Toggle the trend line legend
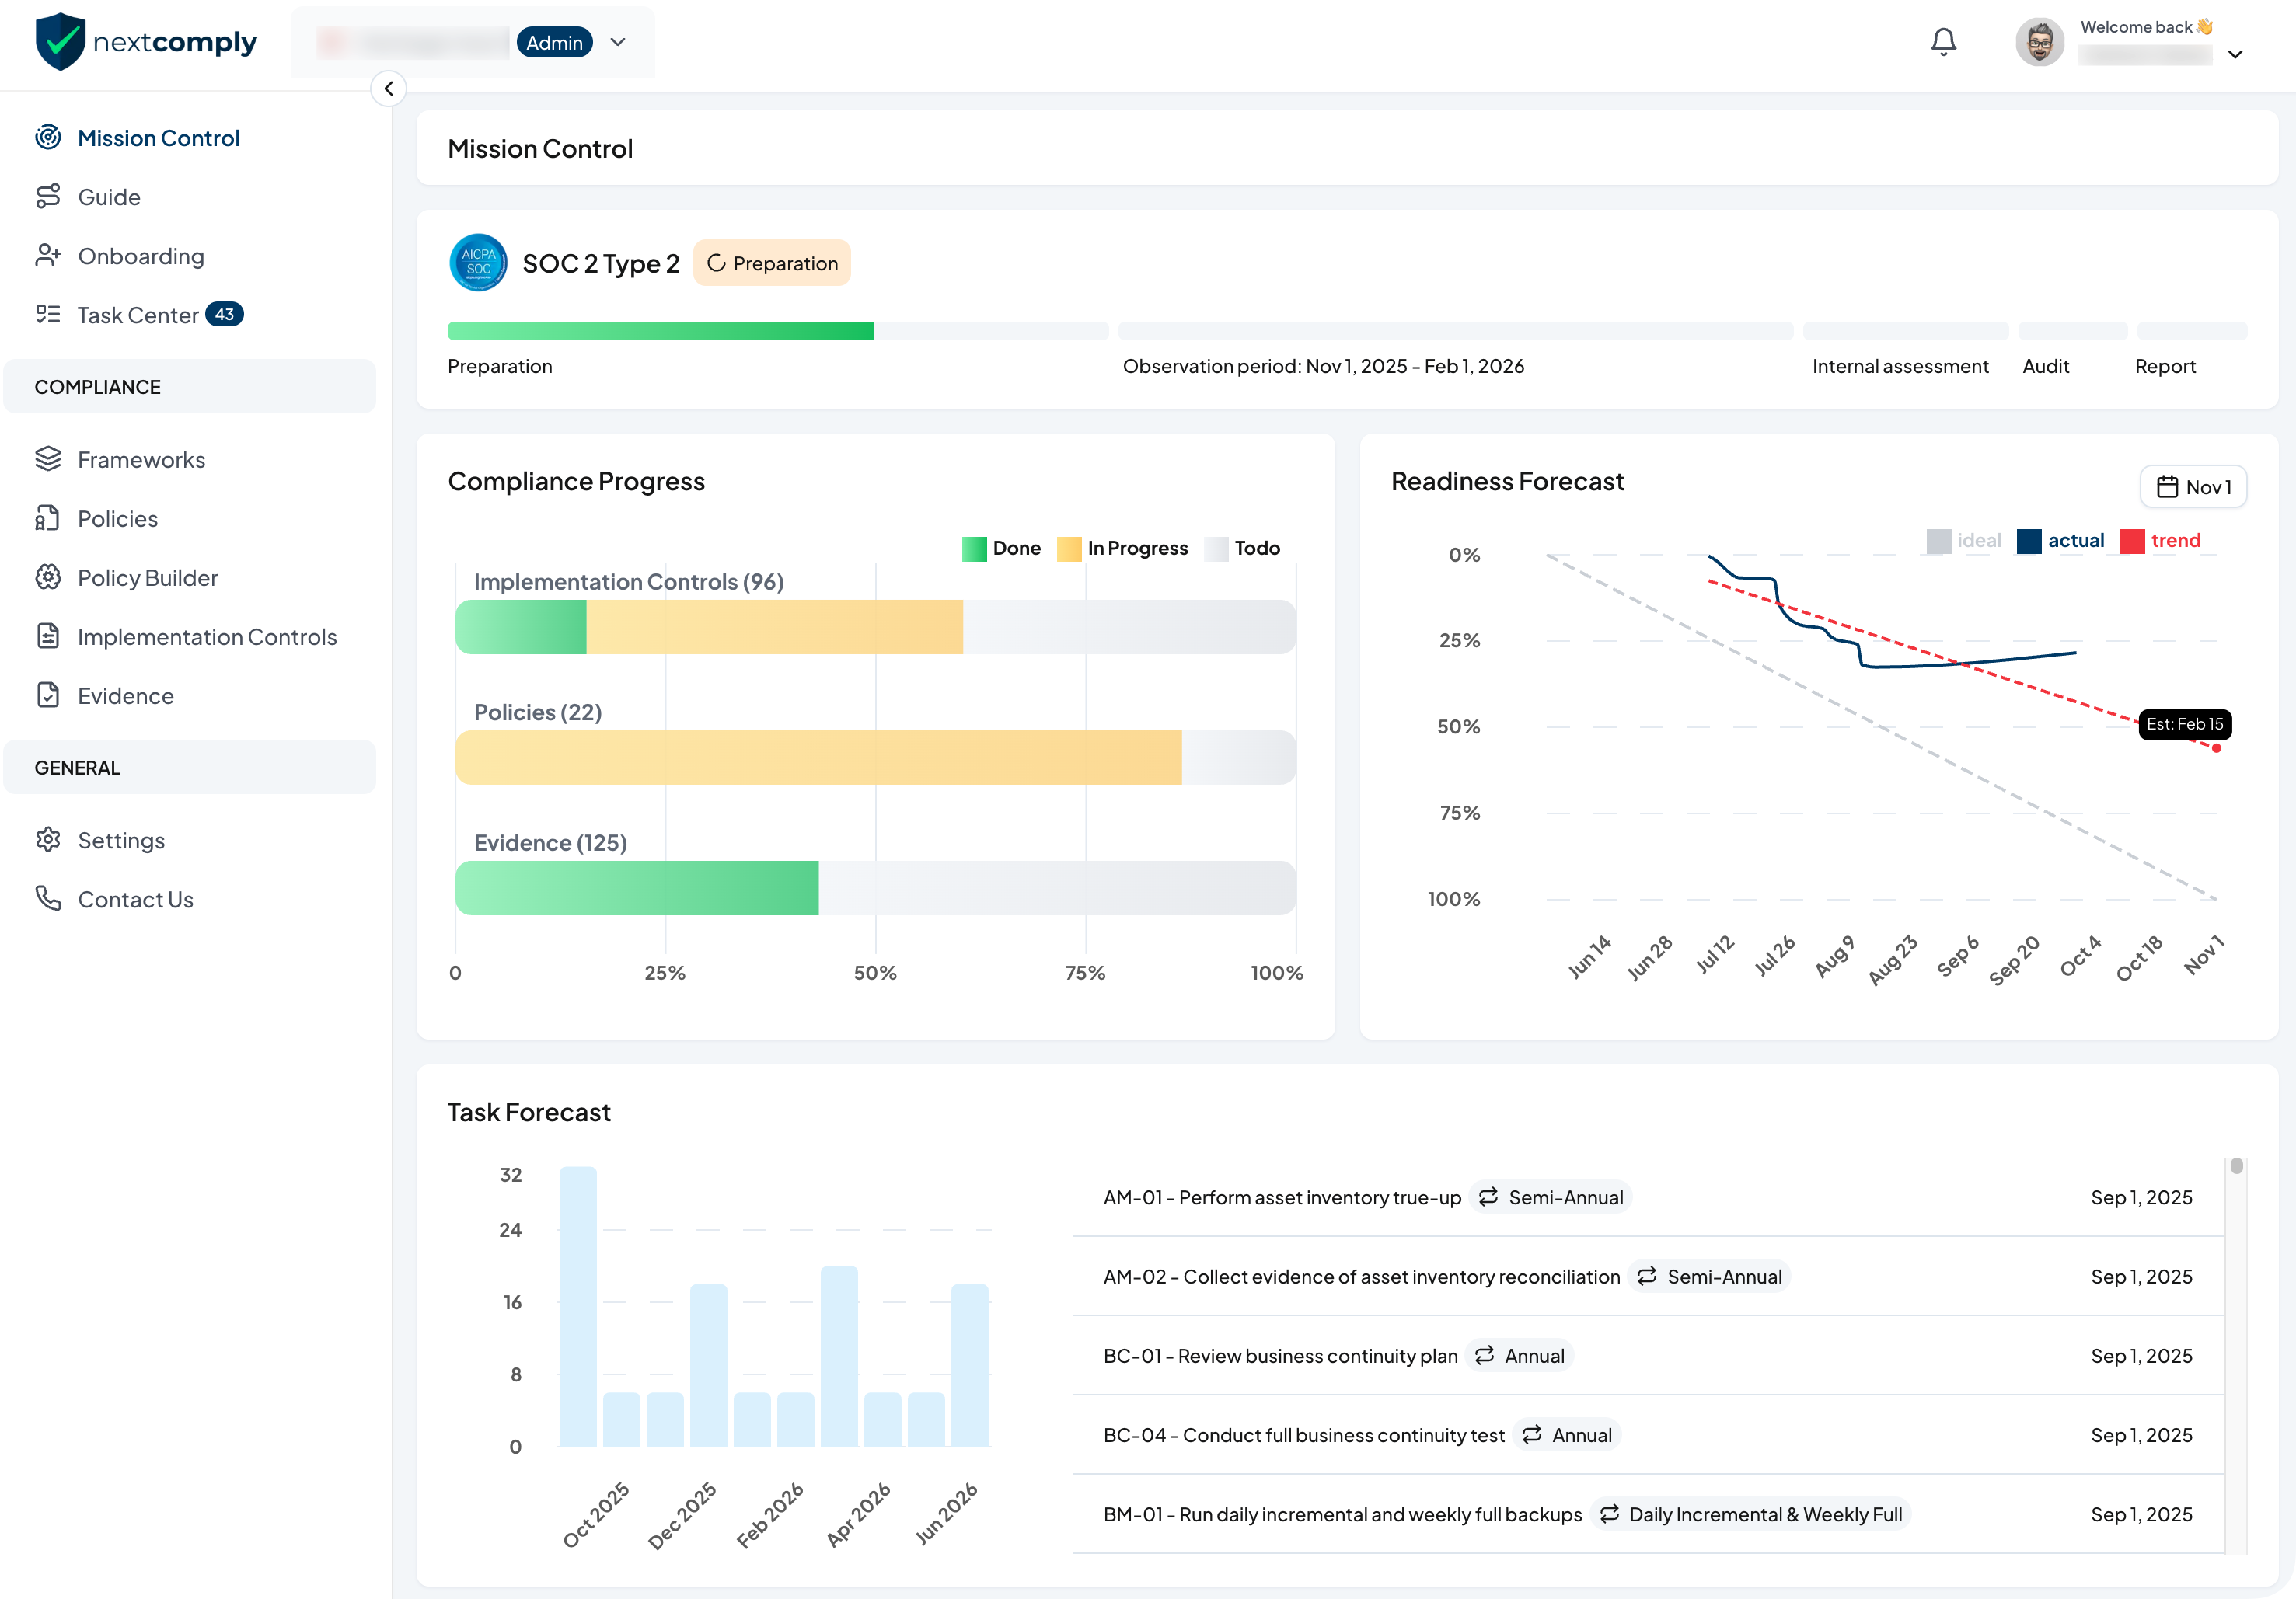Image resolution: width=2296 pixels, height=1599 pixels. coord(2161,541)
